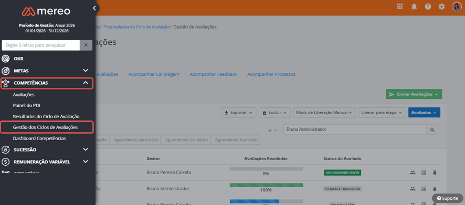The height and width of the screenshot is (205, 465).
Task: Clear the sidebar search with X
Action: [x=86, y=45]
